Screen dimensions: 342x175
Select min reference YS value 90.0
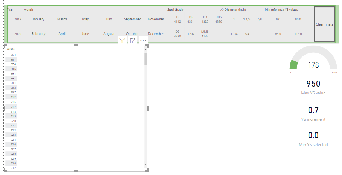[x=298, y=19]
